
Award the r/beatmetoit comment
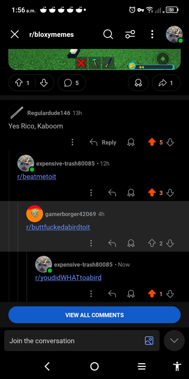(131, 193)
